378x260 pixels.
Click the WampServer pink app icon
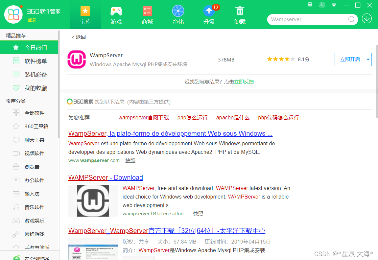77,59
